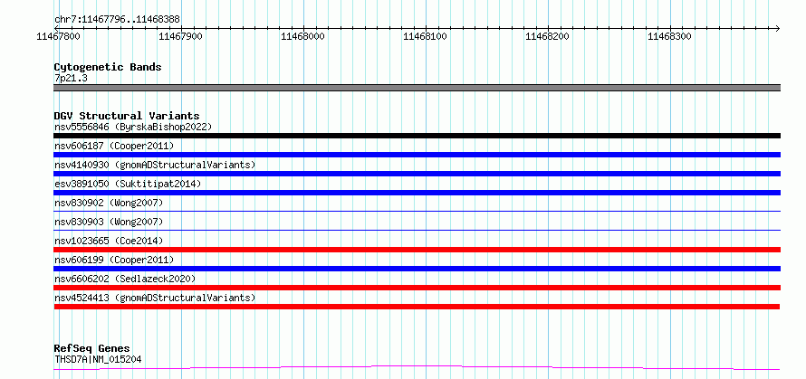
Task: Click the nsv606187 (Cooper2011) label
Action: point(114,146)
